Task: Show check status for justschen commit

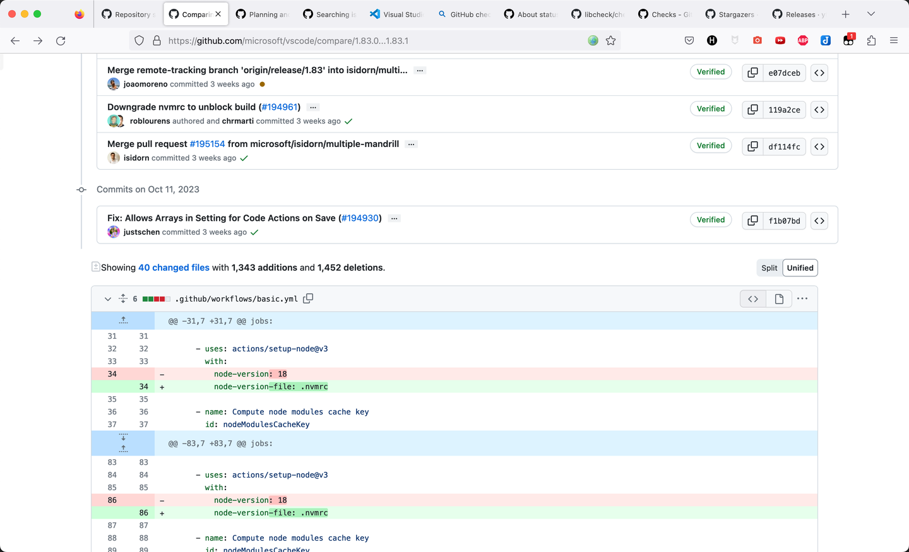Action: tap(254, 232)
